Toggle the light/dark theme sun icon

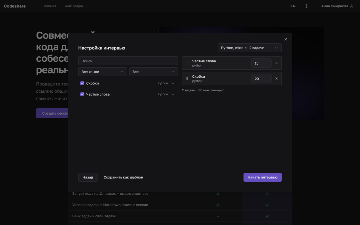click(306, 6)
